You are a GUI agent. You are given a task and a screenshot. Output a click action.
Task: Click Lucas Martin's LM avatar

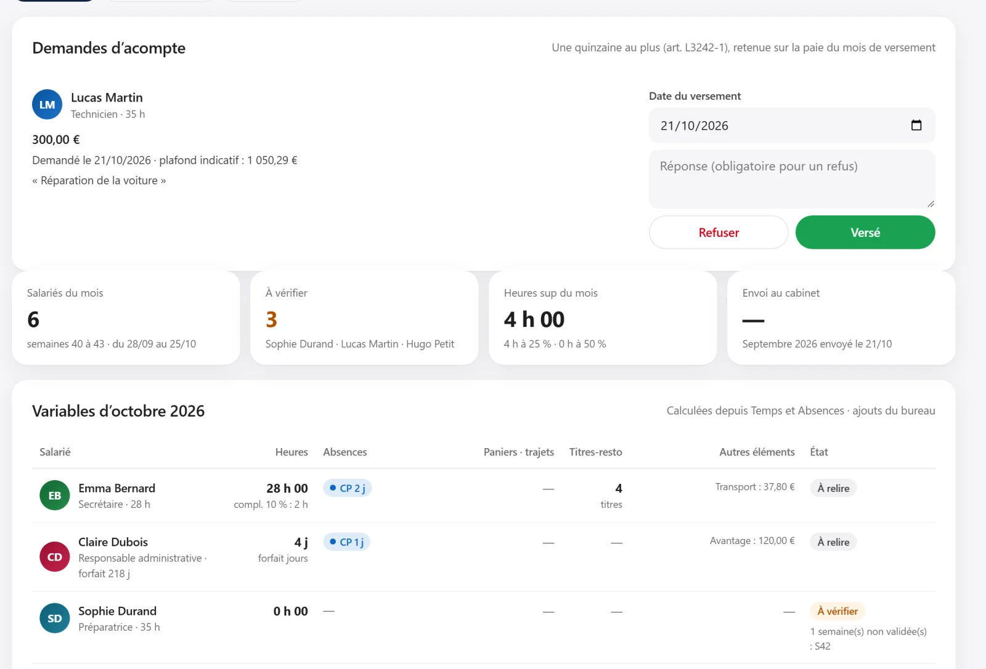(47, 105)
